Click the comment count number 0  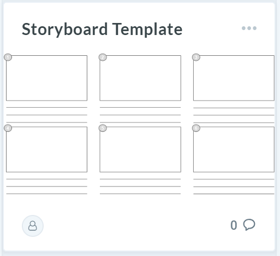coord(234,225)
